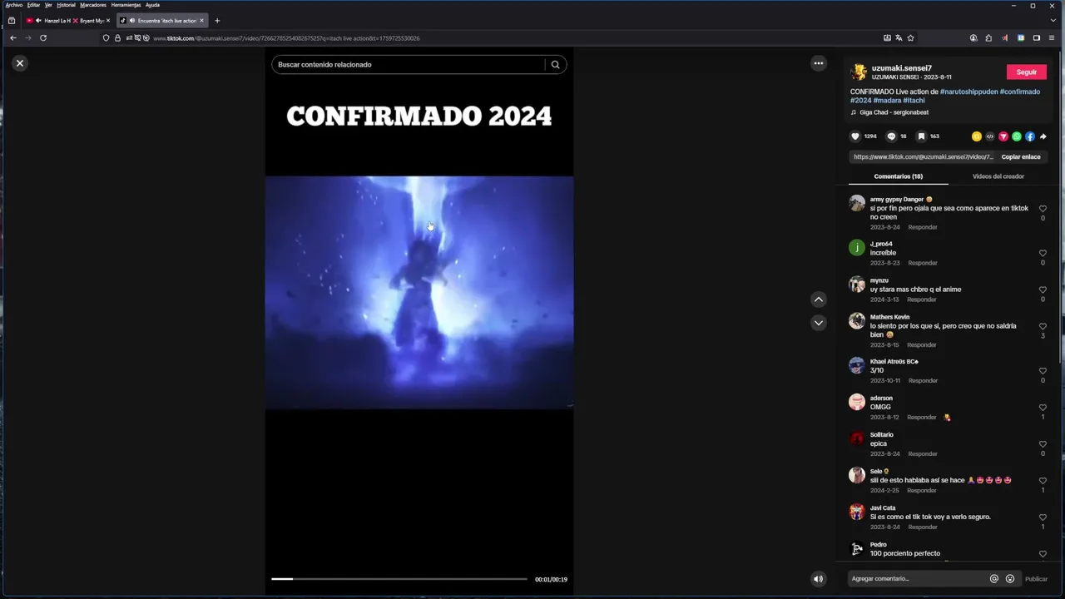
Task: Like the comment 'increíble' by J_pro64
Action: pyautogui.click(x=1043, y=253)
